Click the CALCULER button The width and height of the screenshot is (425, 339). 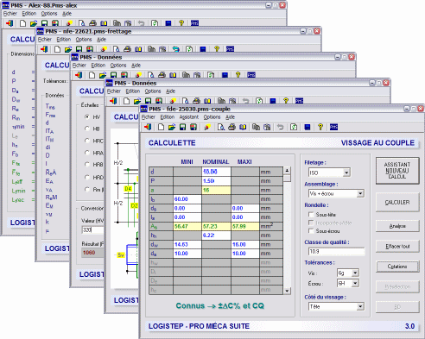pyautogui.click(x=397, y=203)
